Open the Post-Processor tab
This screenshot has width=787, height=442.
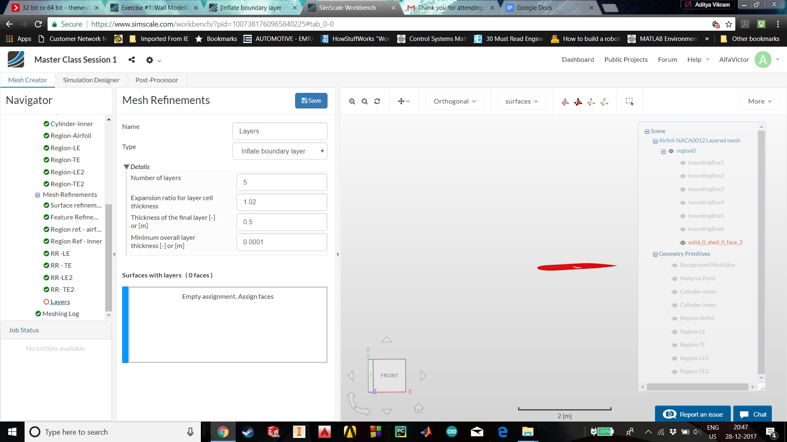coord(157,80)
